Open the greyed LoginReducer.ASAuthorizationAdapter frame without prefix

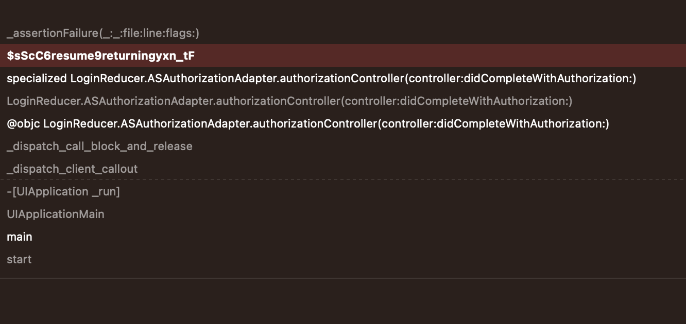coord(289,101)
